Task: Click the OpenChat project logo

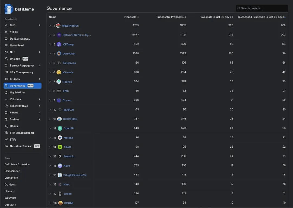Action: [59, 54]
